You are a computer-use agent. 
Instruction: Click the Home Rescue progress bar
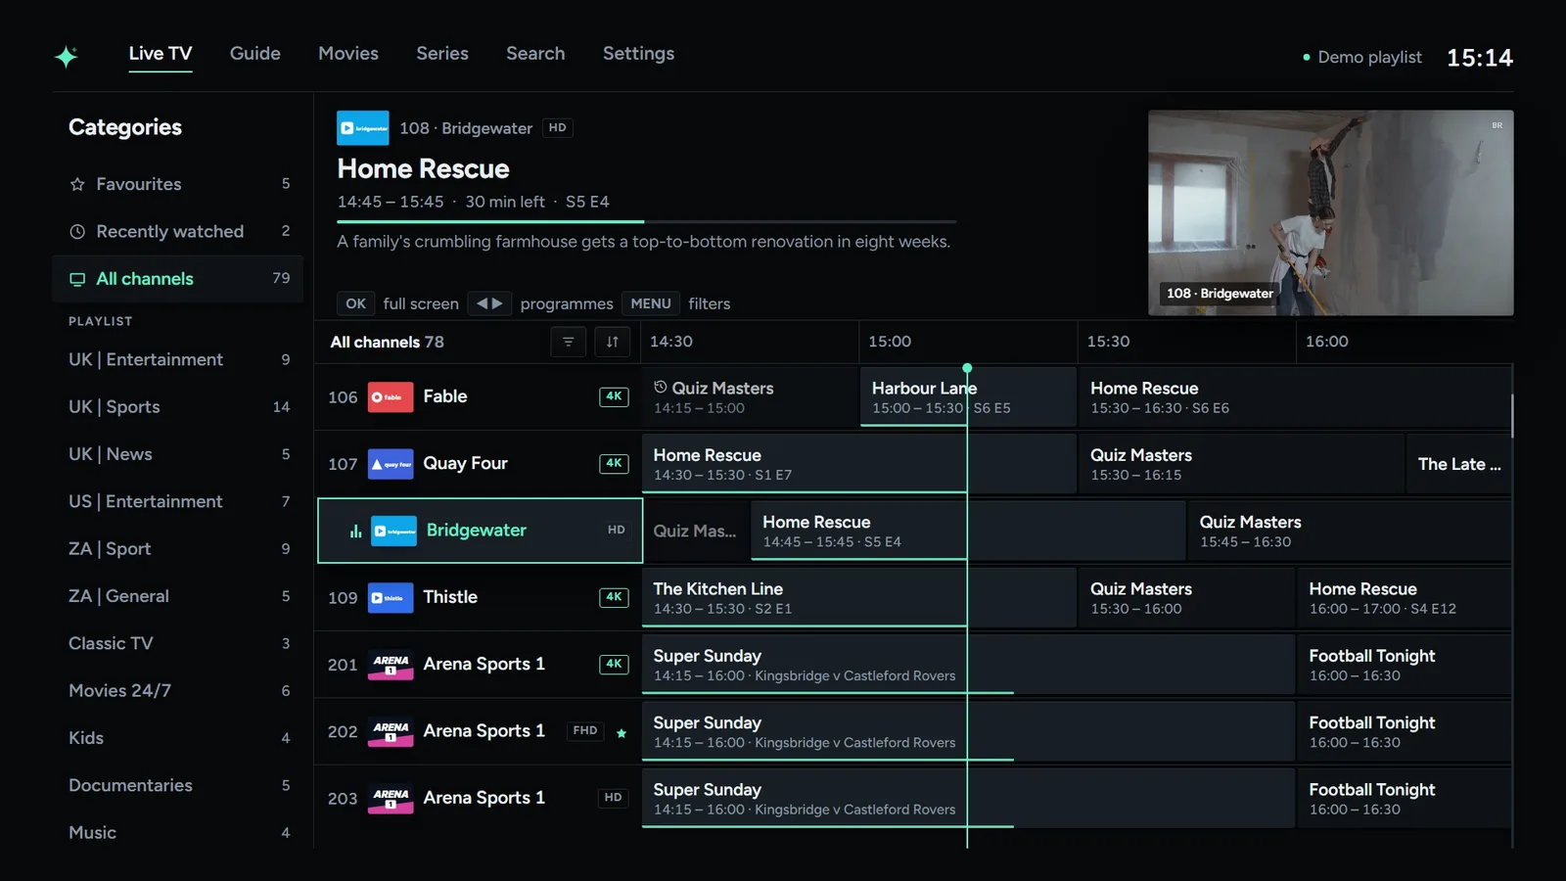click(647, 222)
